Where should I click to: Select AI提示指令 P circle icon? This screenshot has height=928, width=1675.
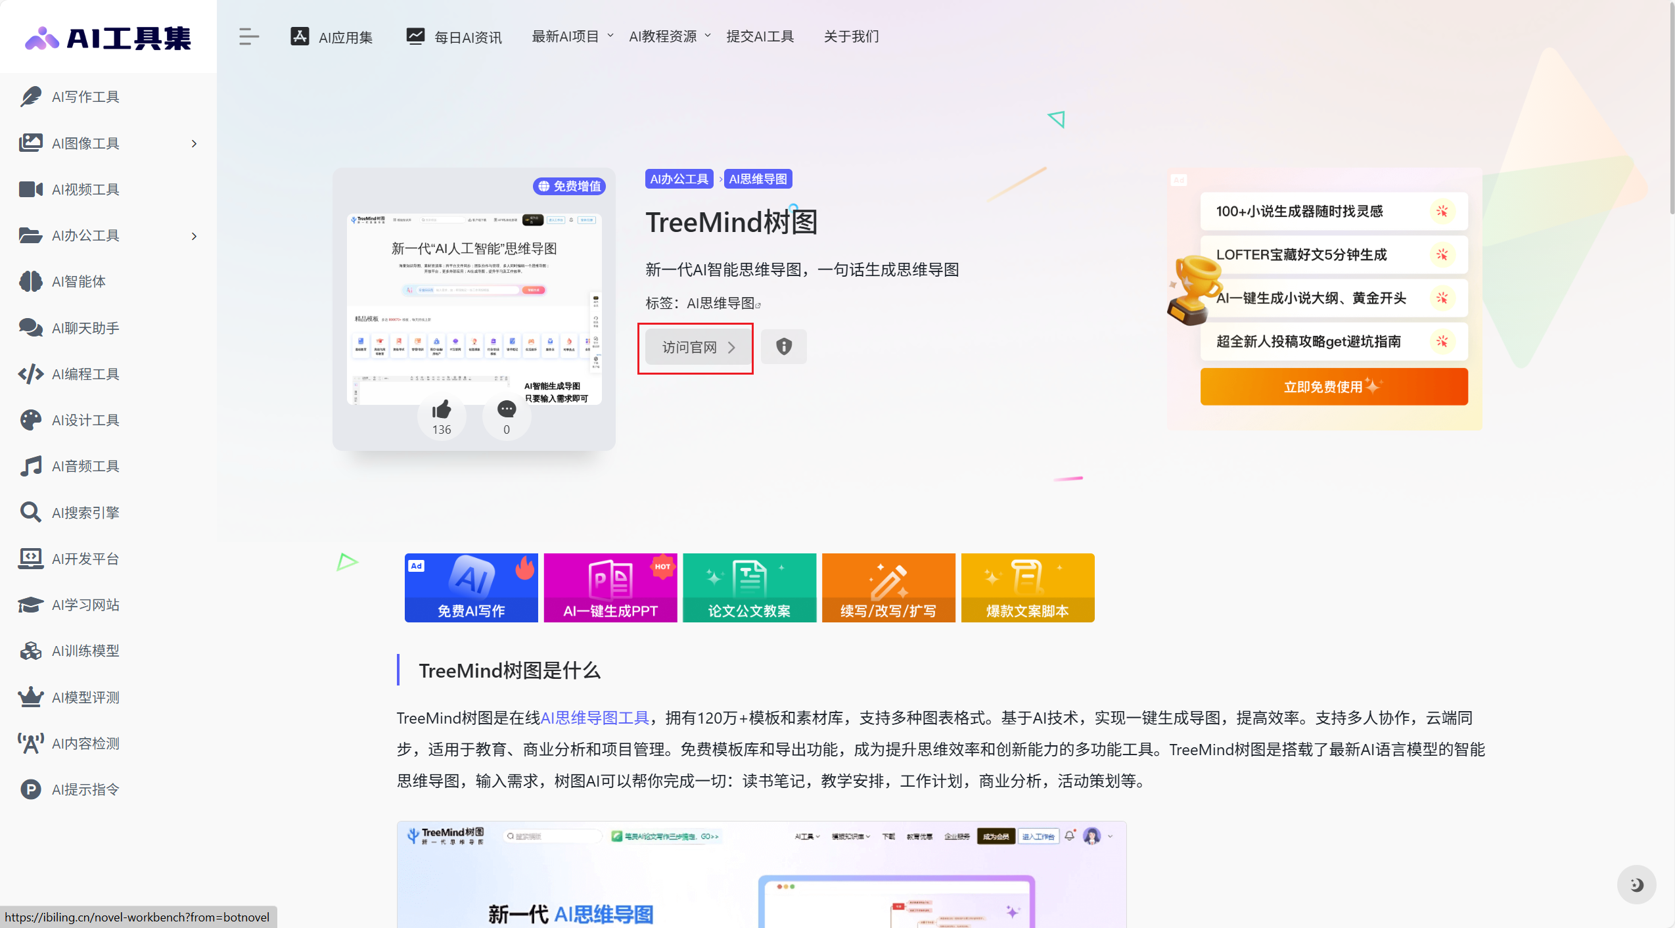[x=30, y=789]
